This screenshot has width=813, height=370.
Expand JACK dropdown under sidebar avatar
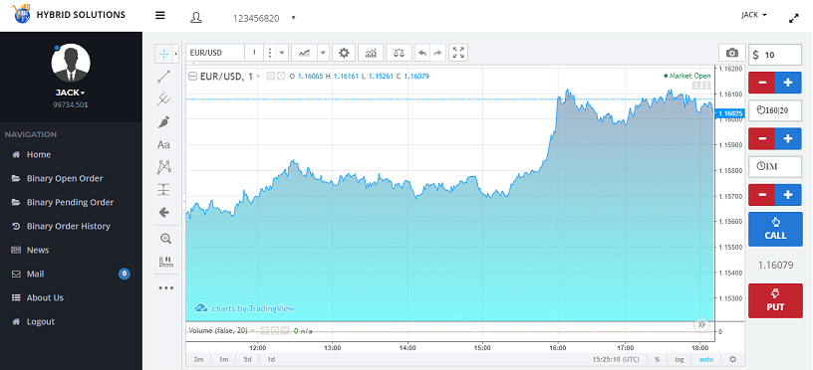pos(71,92)
